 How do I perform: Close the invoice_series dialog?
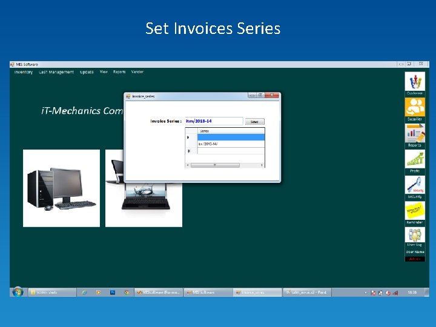tap(272, 95)
